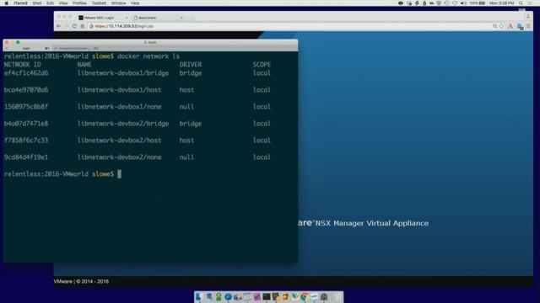Click libnetwork-devbox2/host network name
Screen dimensions: 540x303
pyautogui.click(x=119, y=141)
